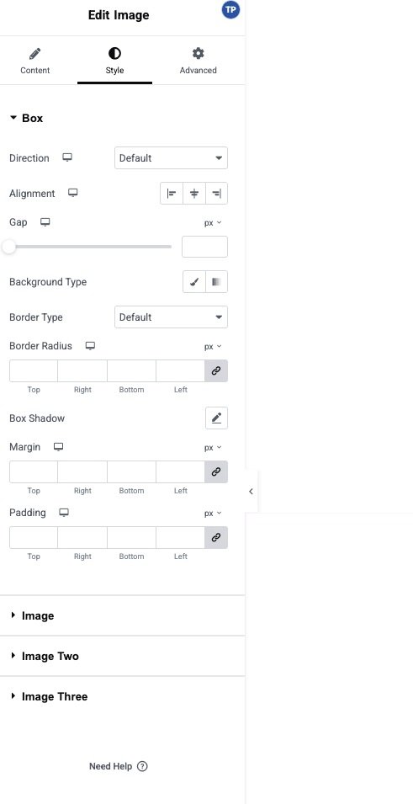
Task: Click the Need Help question icon
Action: tap(142, 766)
